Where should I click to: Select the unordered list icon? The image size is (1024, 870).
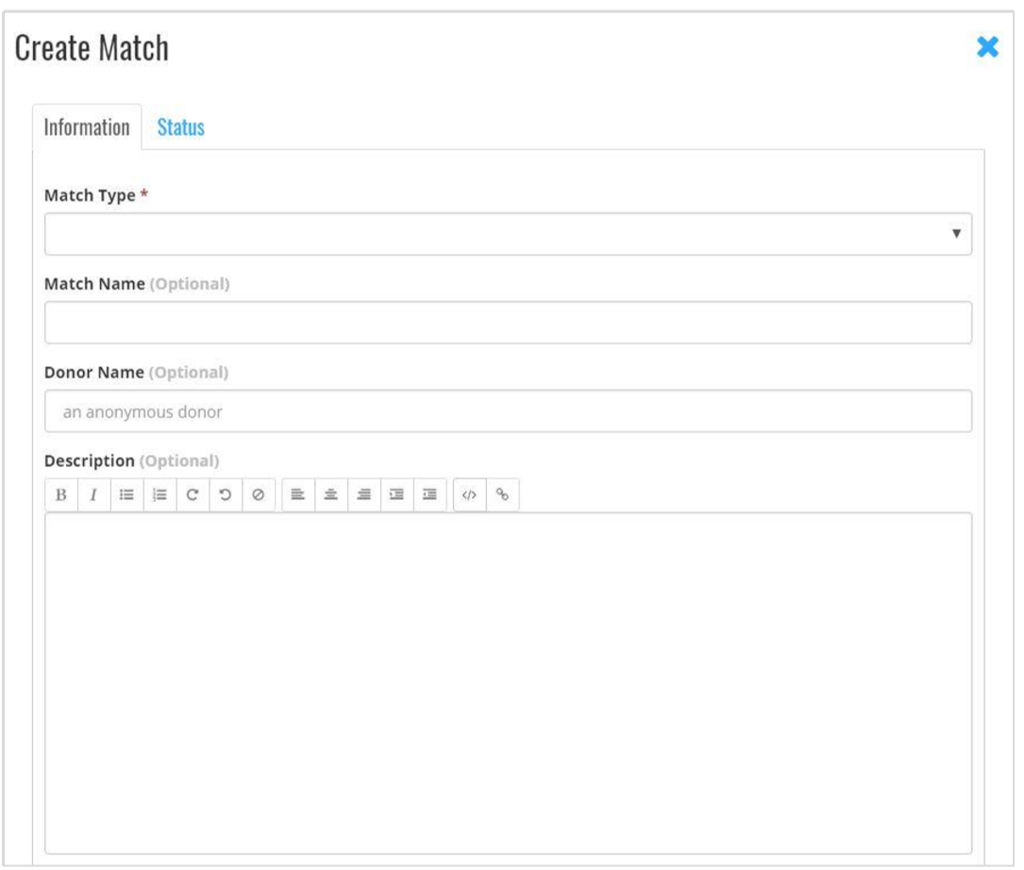pyautogui.click(x=127, y=494)
